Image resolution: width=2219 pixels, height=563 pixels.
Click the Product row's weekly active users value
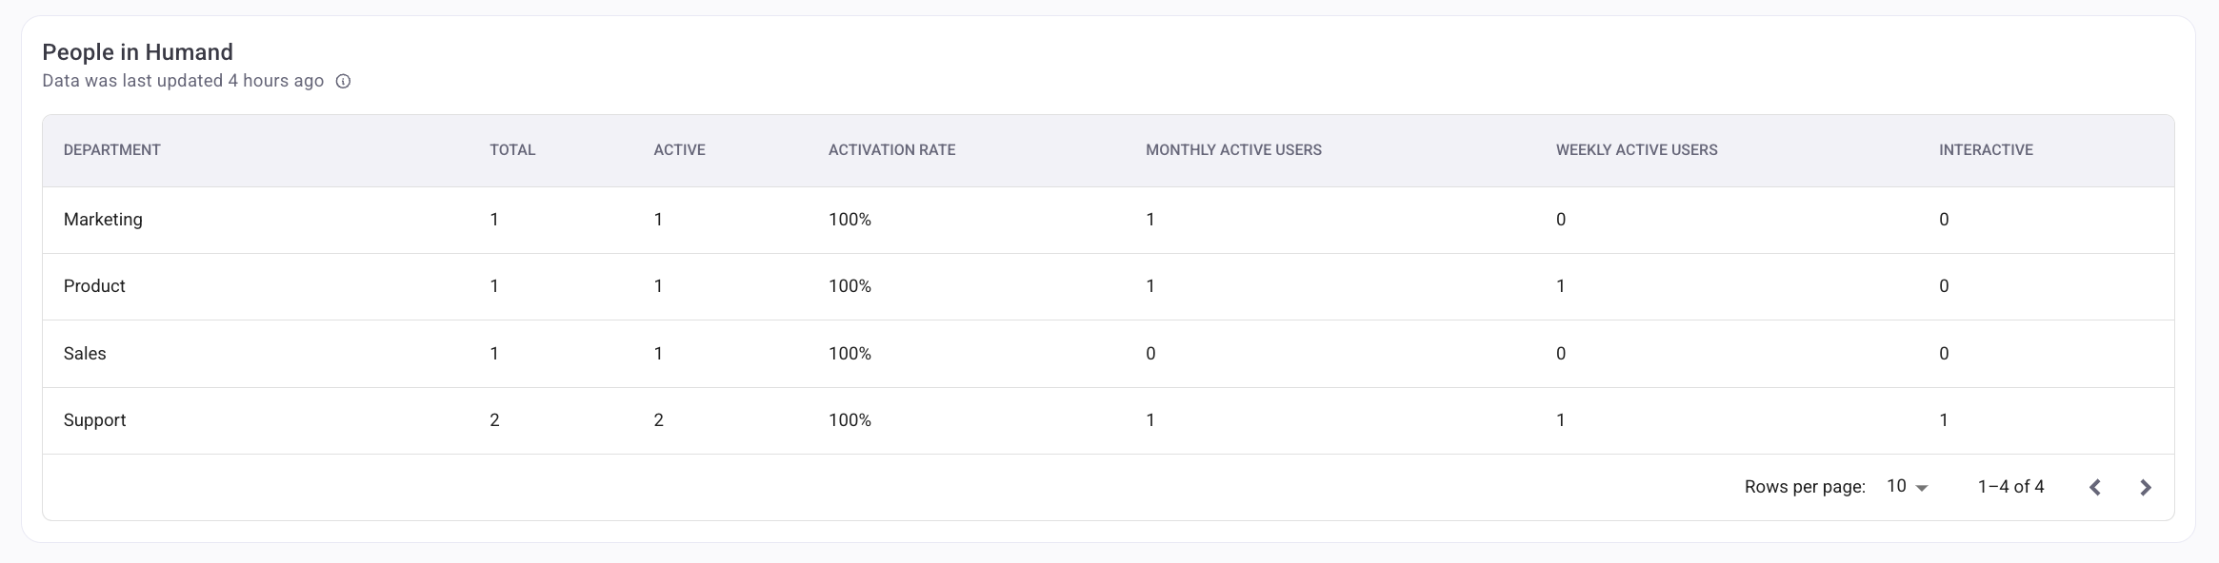pos(1560,286)
